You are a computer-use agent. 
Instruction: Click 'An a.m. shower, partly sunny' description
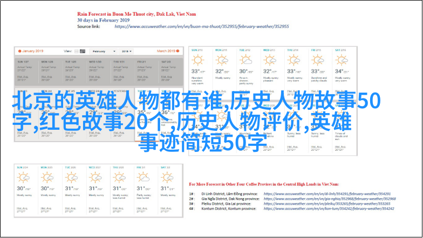tap(246, 81)
